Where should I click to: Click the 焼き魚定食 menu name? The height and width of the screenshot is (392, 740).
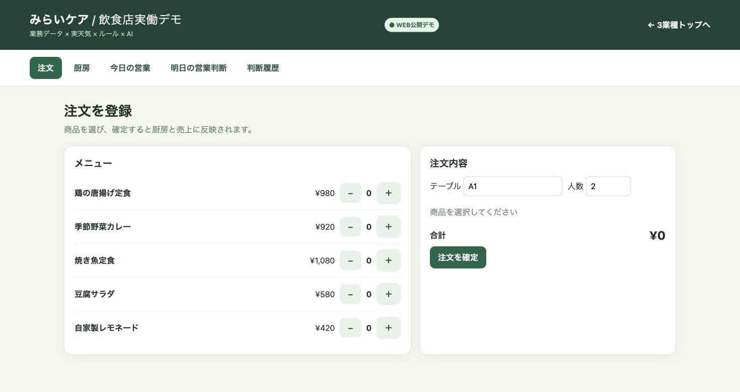click(95, 261)
